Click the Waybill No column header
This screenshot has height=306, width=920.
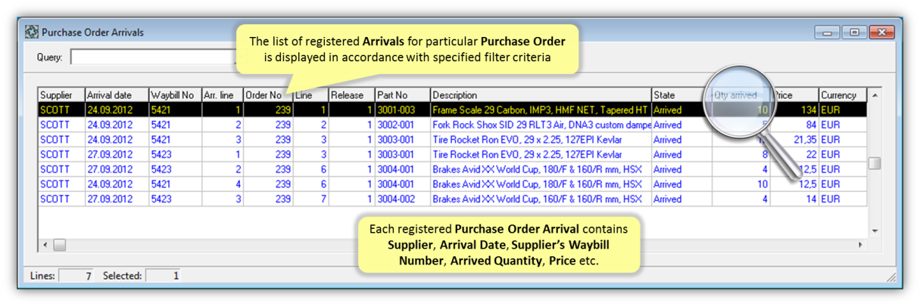pyautogui.click(x=174, y=95)
